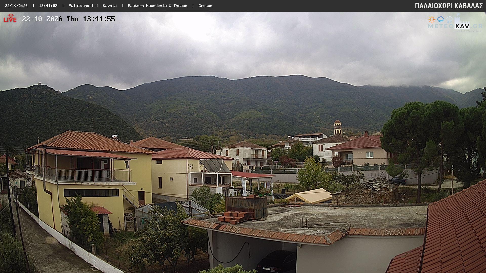This screenshot has height=273, width=486.
Task: Click the sun weather icon in logo
Action: (x=432, y=19)
